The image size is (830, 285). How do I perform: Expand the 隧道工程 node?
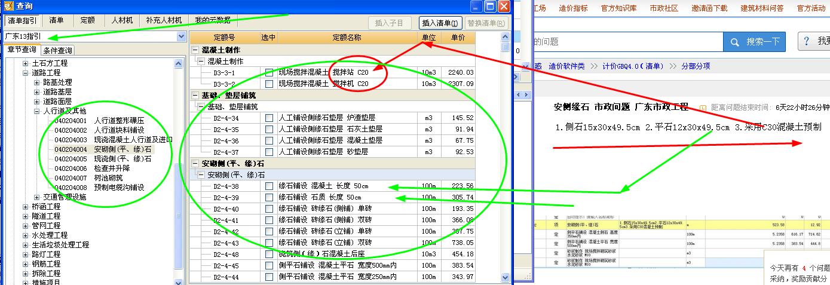click(x=26, y=216)
